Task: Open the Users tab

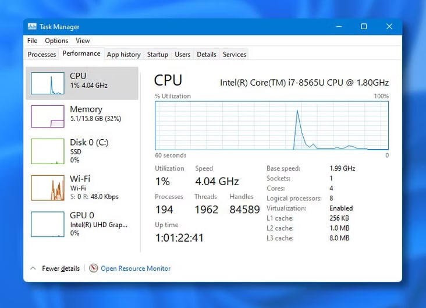Action: point(182,54)
